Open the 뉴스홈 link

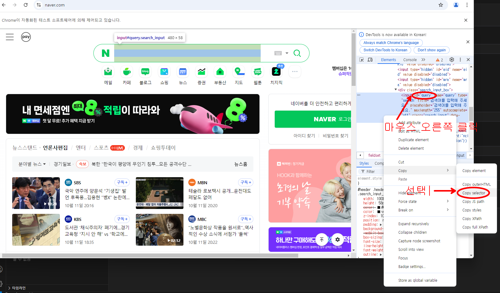241,164
